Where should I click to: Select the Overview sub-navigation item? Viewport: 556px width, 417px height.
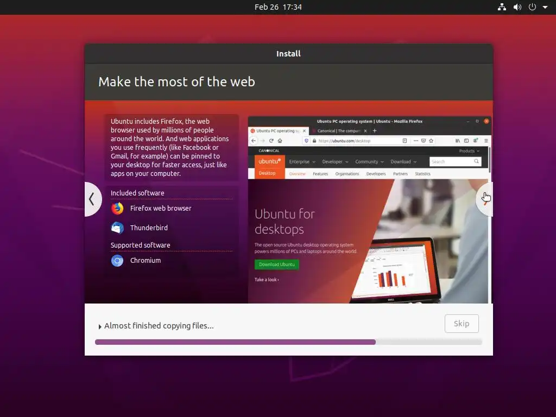click(297, 174)
